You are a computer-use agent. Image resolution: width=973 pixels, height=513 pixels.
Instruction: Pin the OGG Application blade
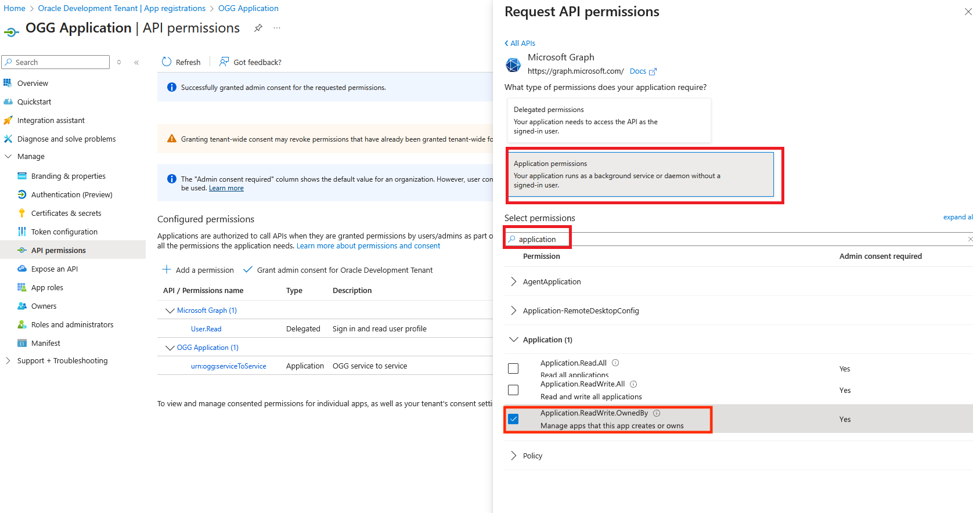pos(258,27)
